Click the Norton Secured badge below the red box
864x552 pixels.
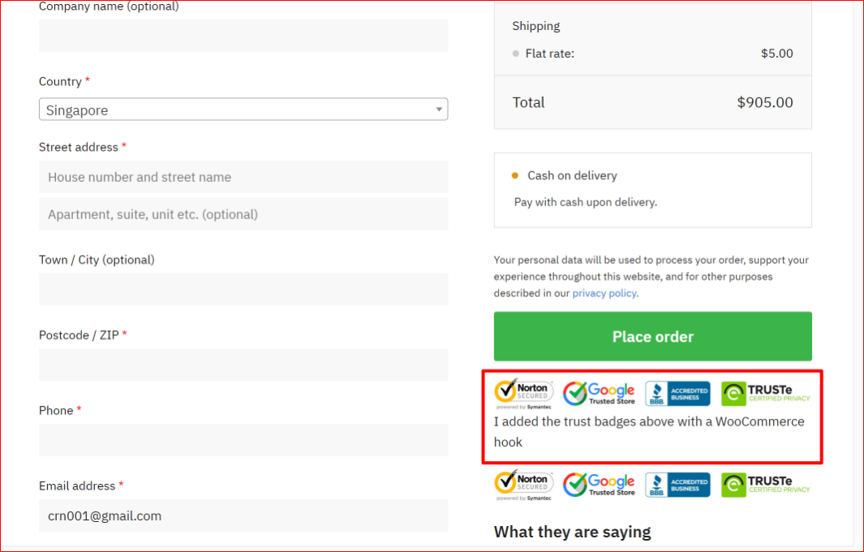point(523,485)
